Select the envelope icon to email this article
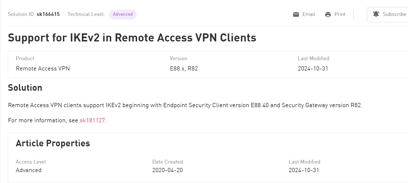 296,14
